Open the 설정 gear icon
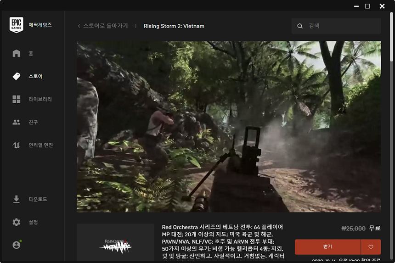Screen dimensions: 395x263 [17, 222]
